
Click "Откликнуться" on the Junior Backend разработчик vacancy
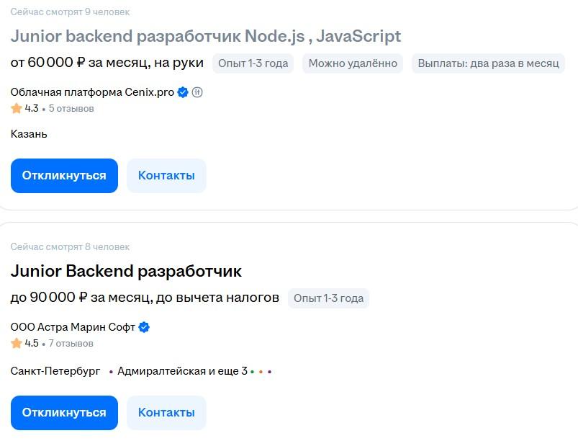(x=64, y=412)
